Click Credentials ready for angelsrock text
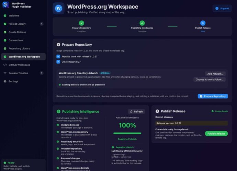 [x=172, y=129]
